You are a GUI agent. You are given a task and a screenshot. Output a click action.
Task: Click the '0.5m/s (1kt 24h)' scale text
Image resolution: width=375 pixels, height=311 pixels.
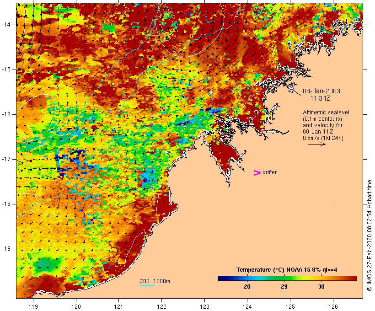coord(323,138)
